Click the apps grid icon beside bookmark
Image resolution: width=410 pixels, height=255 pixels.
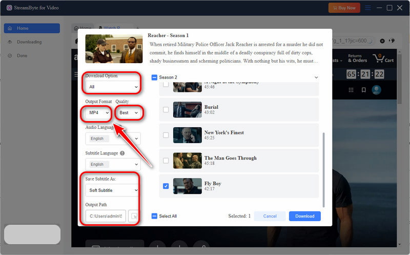[351, 90]
